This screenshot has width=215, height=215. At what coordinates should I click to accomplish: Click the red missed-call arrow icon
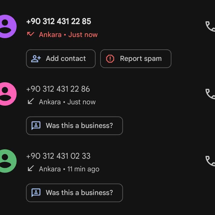click(31, 34)
